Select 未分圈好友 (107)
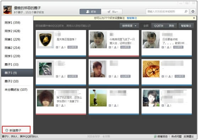198x140 pixels. point(17,90)
